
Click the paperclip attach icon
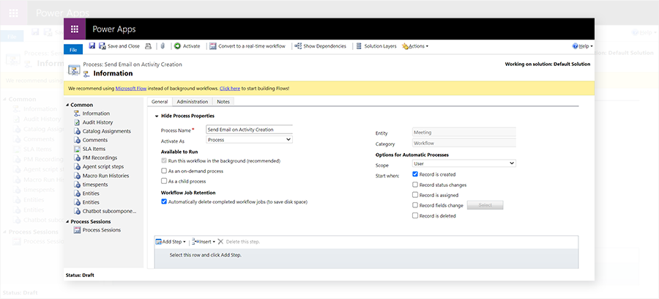coord(163,46)
